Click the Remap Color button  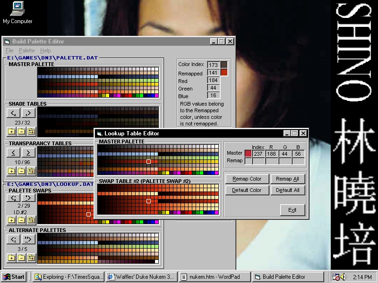coord(247,179)
